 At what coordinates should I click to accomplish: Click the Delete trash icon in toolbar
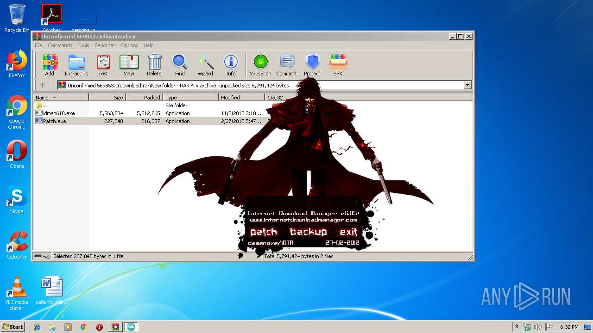154,65
